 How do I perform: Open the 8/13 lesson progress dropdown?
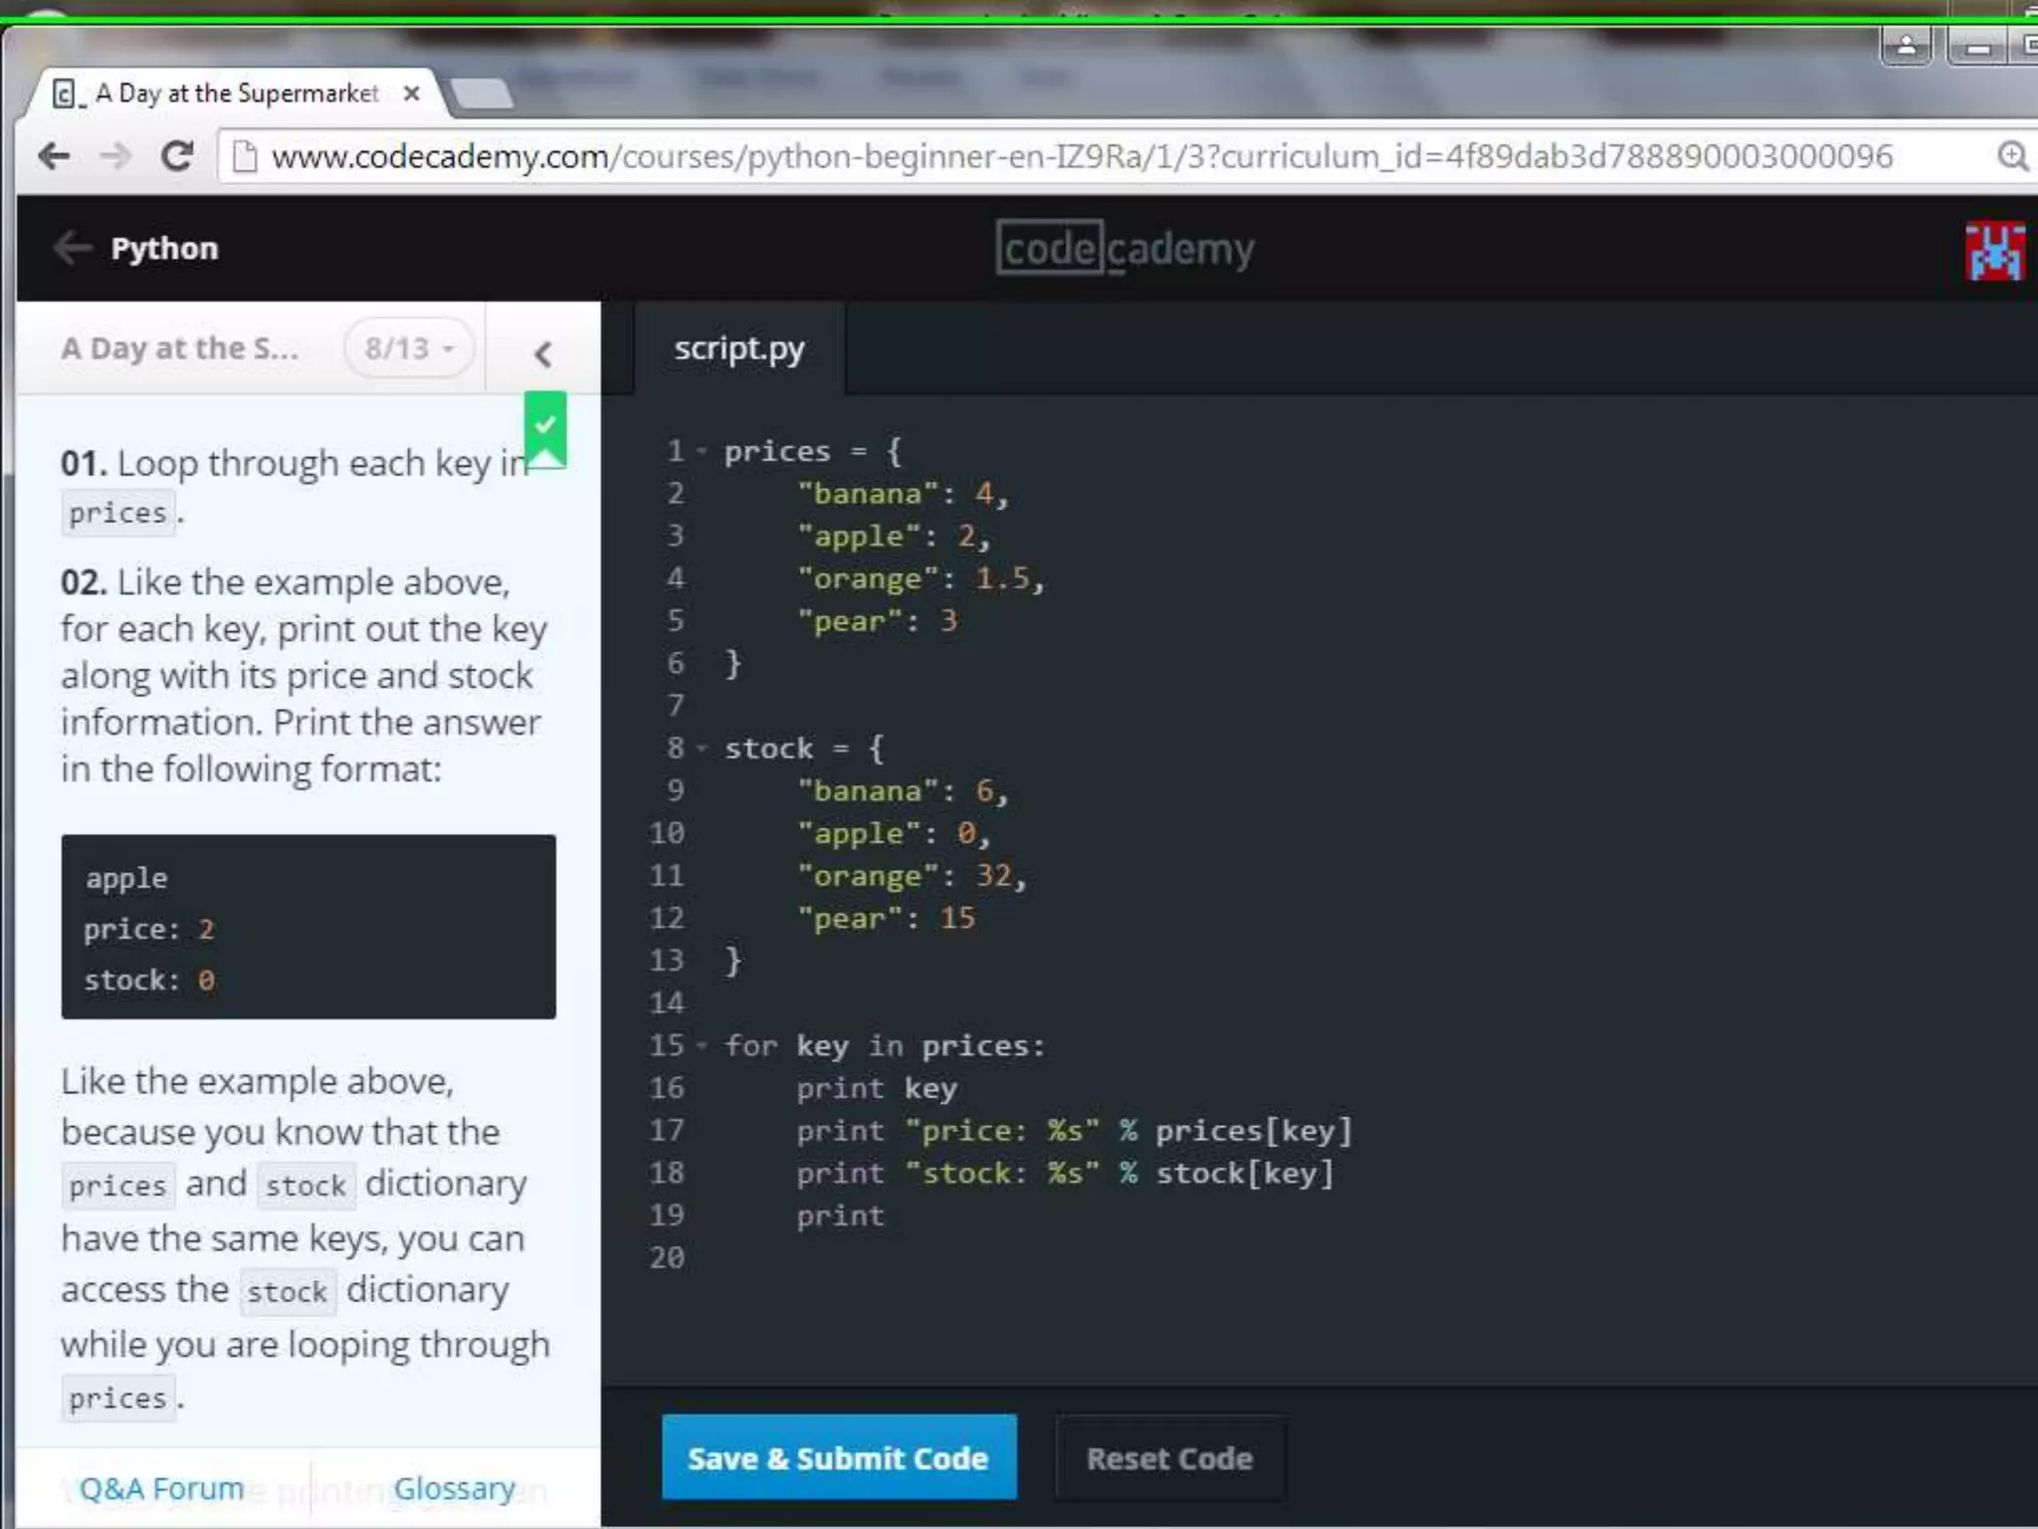(408, 348)
